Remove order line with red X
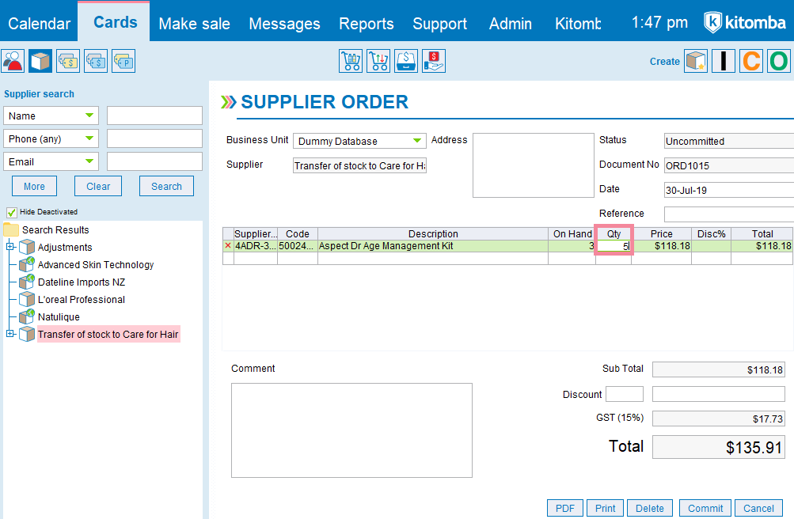Image resolution: width=794 pixels, height=519 pixels. [x=228, y=246]
